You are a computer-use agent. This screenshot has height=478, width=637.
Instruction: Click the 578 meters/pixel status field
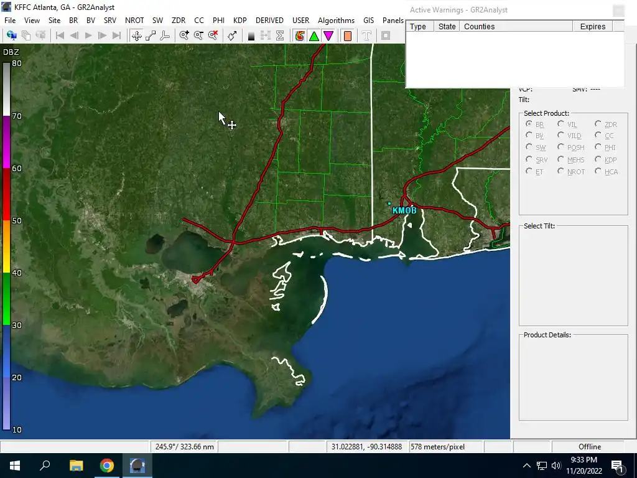click(445, 447)
